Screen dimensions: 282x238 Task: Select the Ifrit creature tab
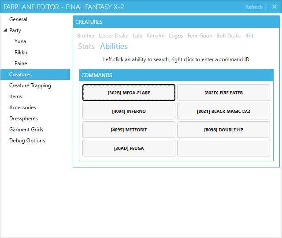pos(249,36)
